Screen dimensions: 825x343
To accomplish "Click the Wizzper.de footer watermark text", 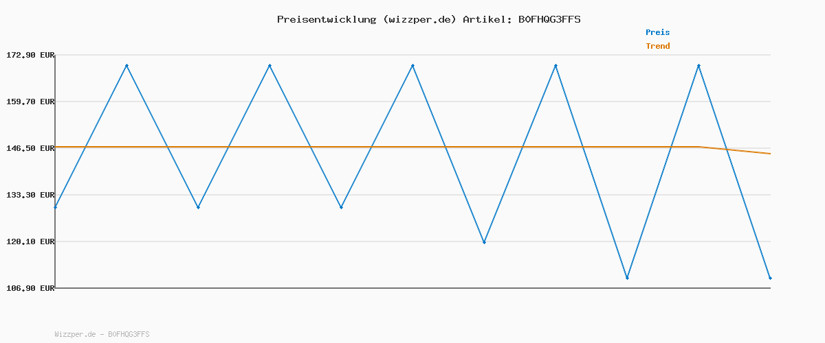I will [102, 334].
